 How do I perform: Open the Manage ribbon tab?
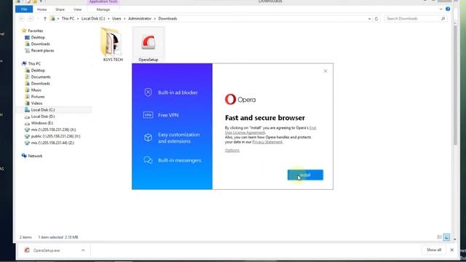tap(103, 9)
